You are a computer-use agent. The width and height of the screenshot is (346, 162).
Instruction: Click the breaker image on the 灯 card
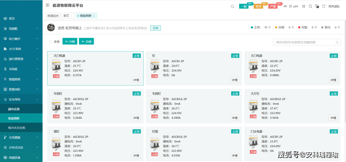pos(155,65)
